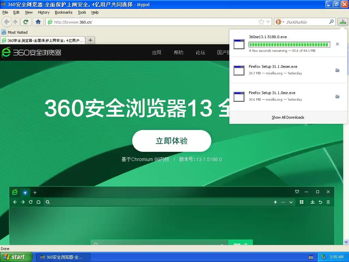Open the home page via house icon
Viewport: 349px width, 262px height.
pyautogui.click(x=38, y=22)
